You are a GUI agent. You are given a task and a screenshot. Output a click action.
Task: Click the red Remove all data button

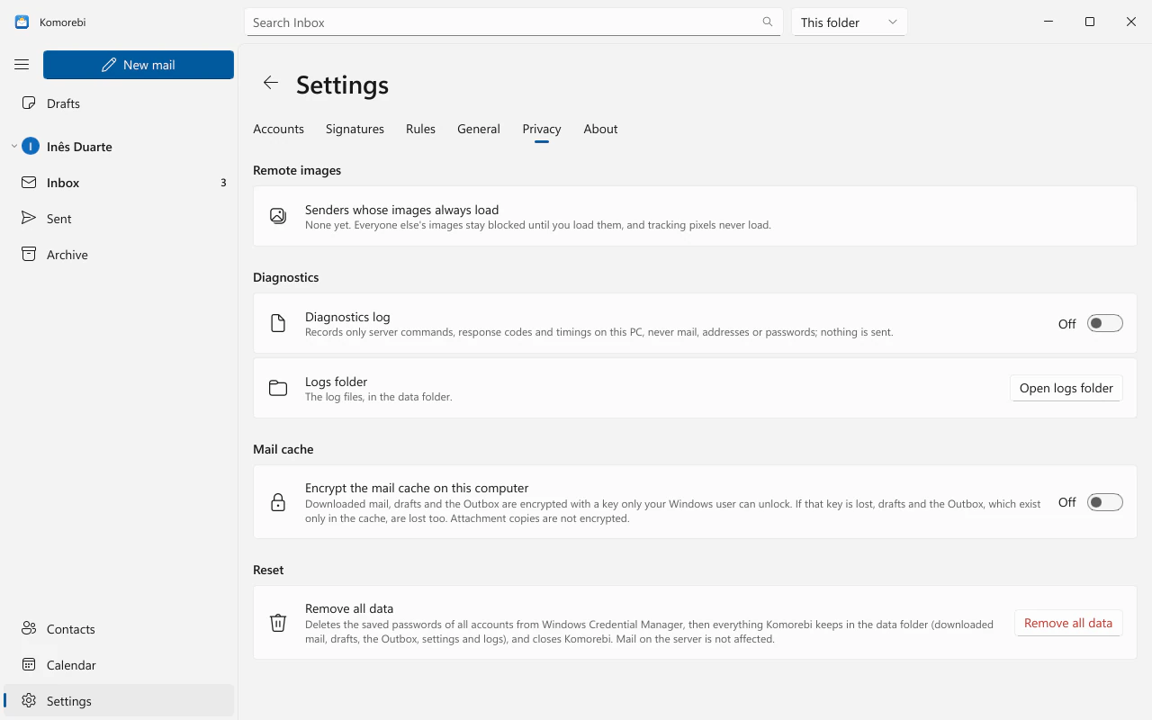1067,623
